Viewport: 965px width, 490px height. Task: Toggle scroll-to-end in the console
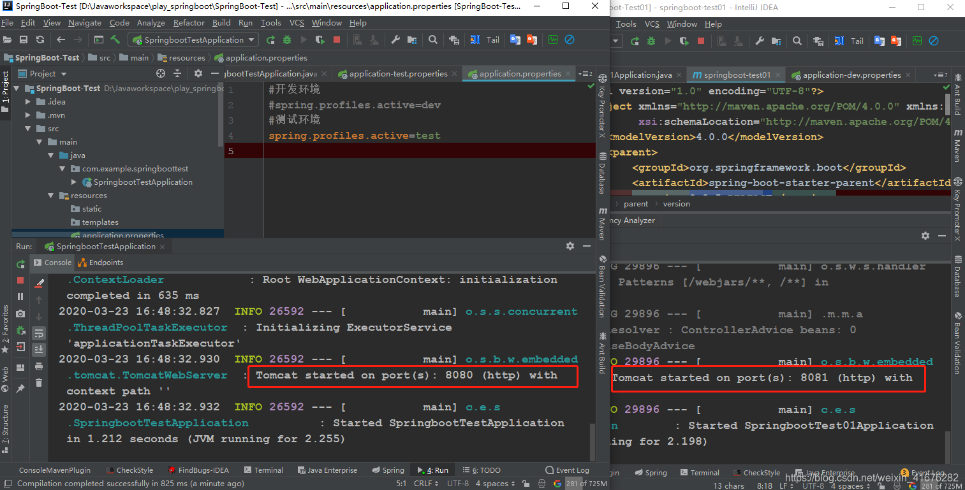pos(39,349)
